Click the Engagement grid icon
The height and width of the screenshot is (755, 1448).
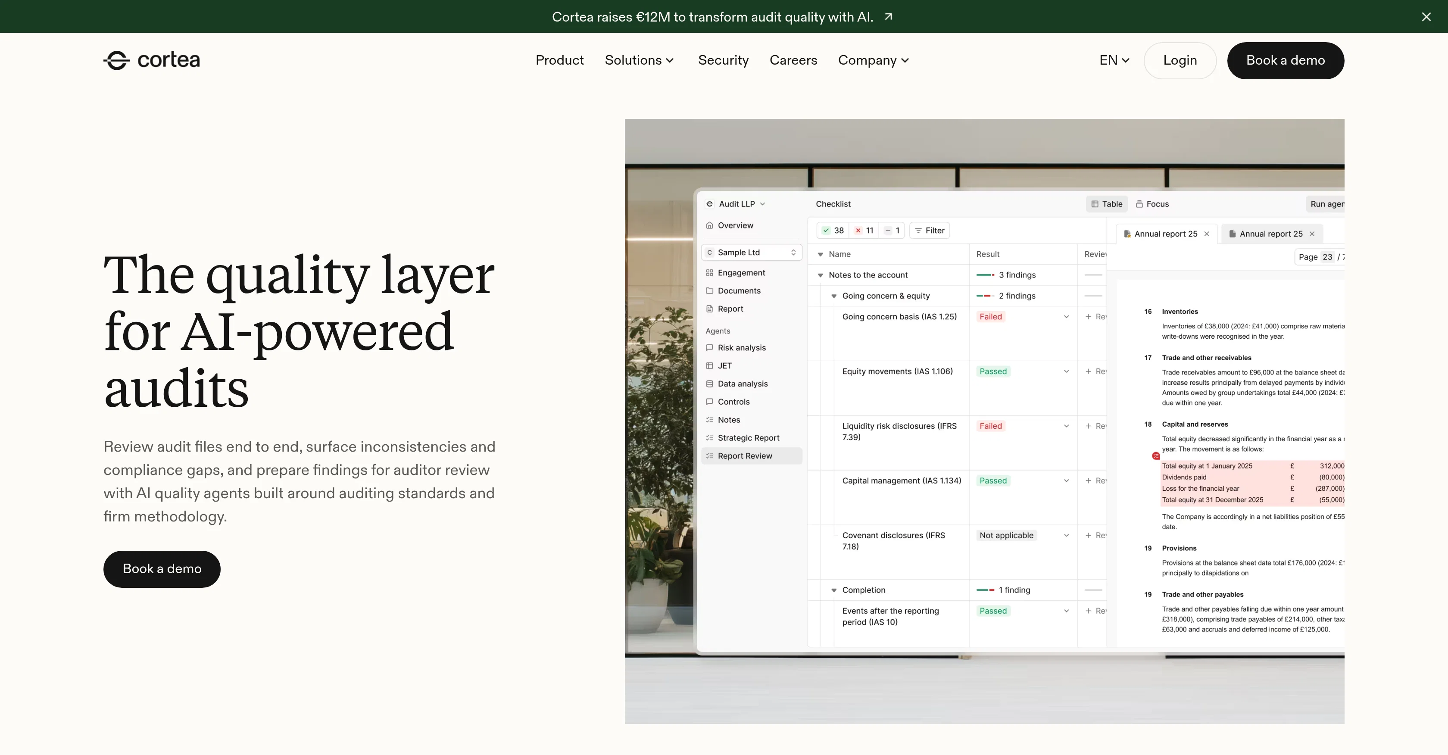(x=709, y=273)
